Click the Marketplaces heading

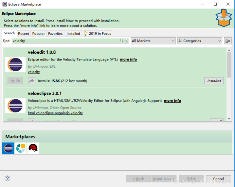pos(20,137)
